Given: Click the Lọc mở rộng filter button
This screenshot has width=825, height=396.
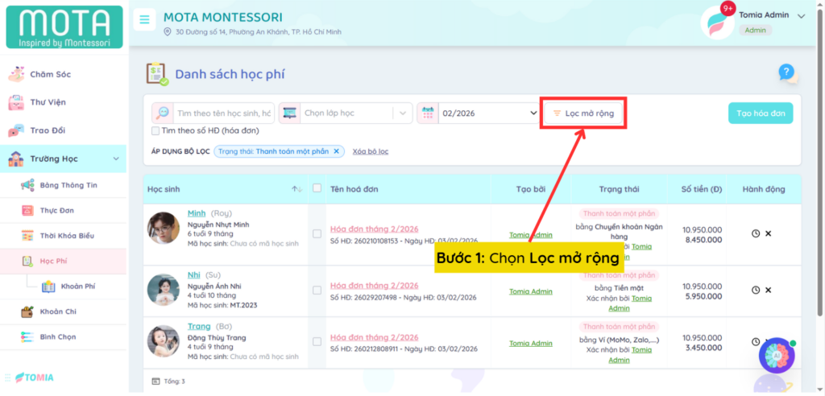Looking at the screenshot, I should [x=583, y=113].
